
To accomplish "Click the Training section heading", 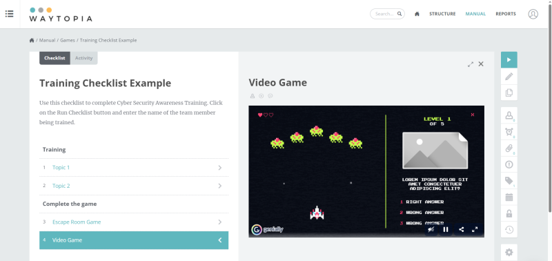I will [55, 150].
